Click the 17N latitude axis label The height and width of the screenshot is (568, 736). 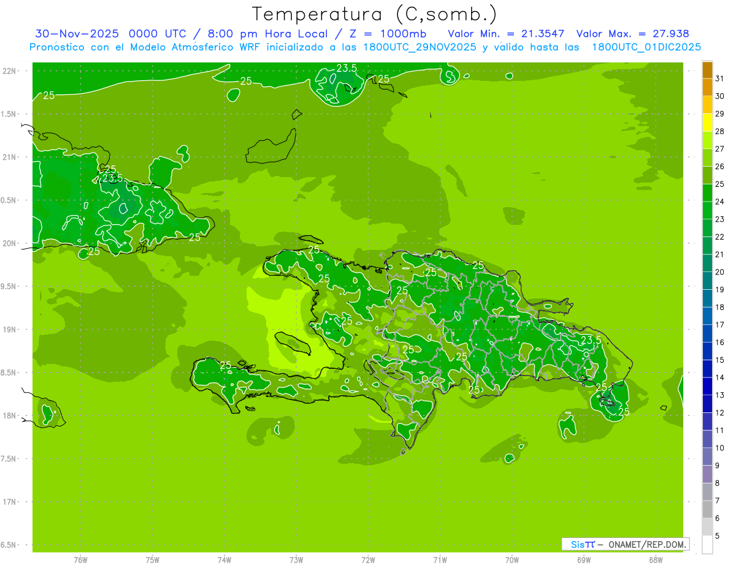click(10, 502)
